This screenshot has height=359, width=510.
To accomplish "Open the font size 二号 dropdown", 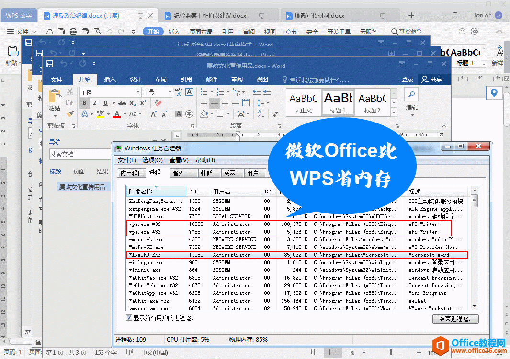I will 170,92.
